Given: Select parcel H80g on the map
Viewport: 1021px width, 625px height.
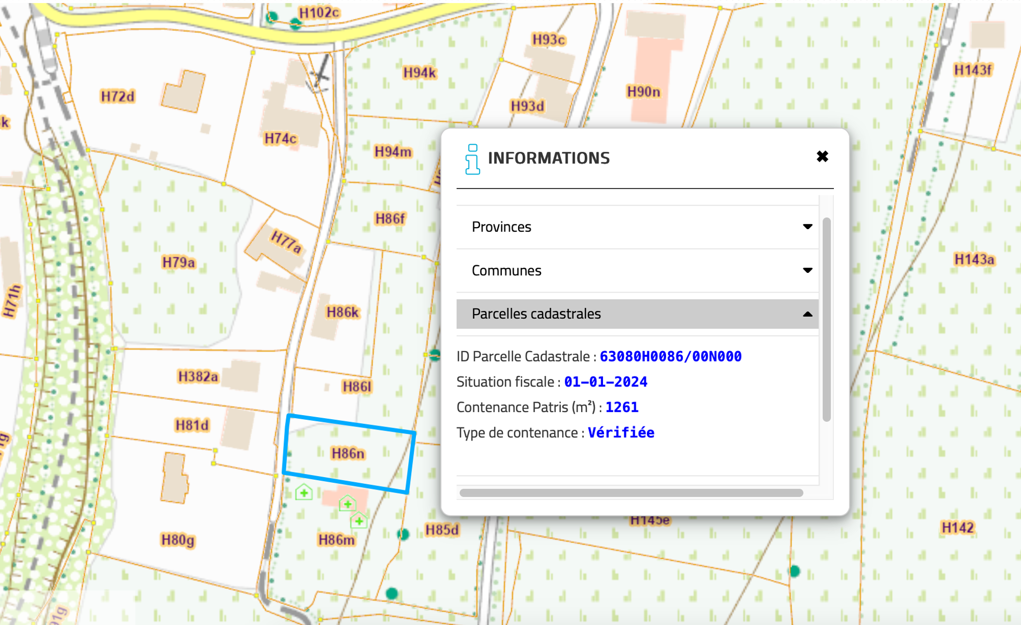Looking at the screenshot, I should point(178,540).
